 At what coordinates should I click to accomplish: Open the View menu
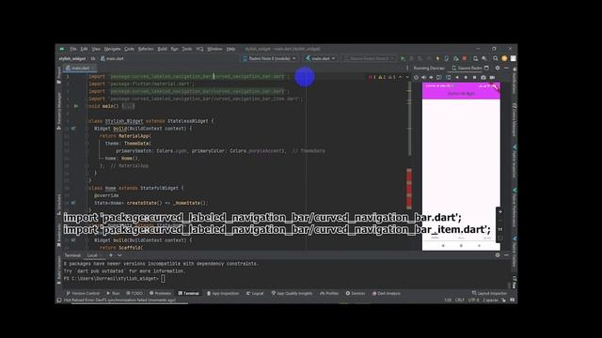click(x=96, y=49)
